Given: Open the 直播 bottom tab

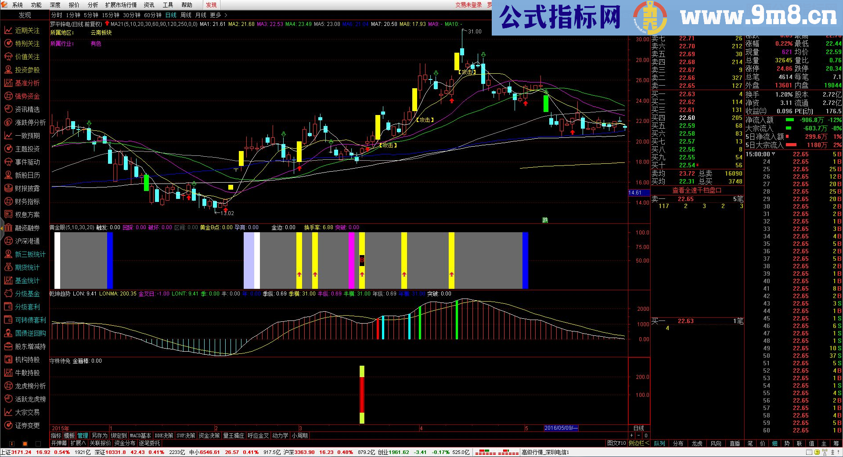Looking at the screenshot, I should tap(735, 443).
